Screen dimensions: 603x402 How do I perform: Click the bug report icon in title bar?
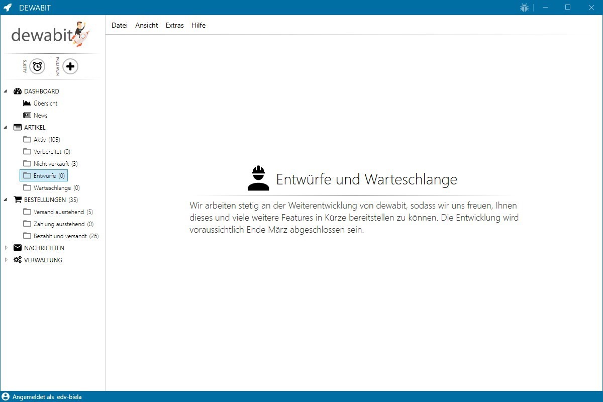pos(525,8)
